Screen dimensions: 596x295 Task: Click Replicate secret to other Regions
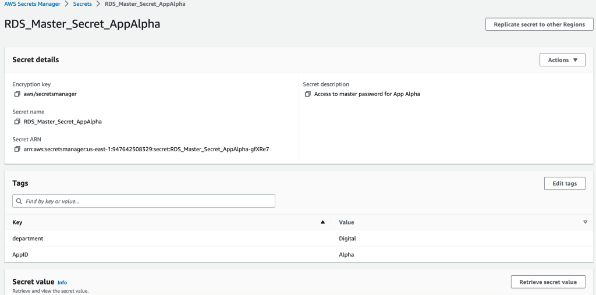(539, 24)
